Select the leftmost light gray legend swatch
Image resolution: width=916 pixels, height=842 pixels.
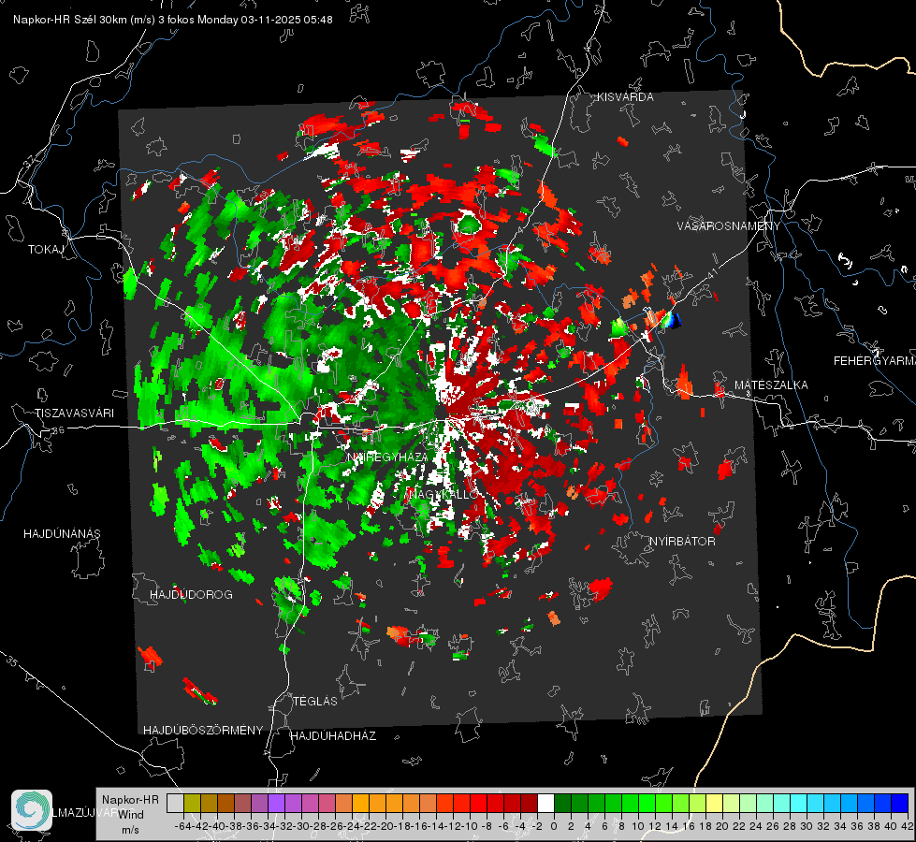coord(175,804)
